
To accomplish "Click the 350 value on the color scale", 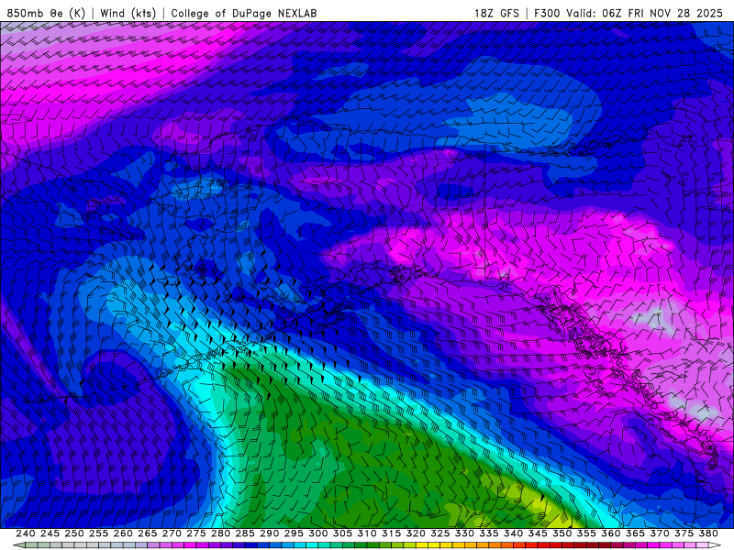I will pos(562,533).
